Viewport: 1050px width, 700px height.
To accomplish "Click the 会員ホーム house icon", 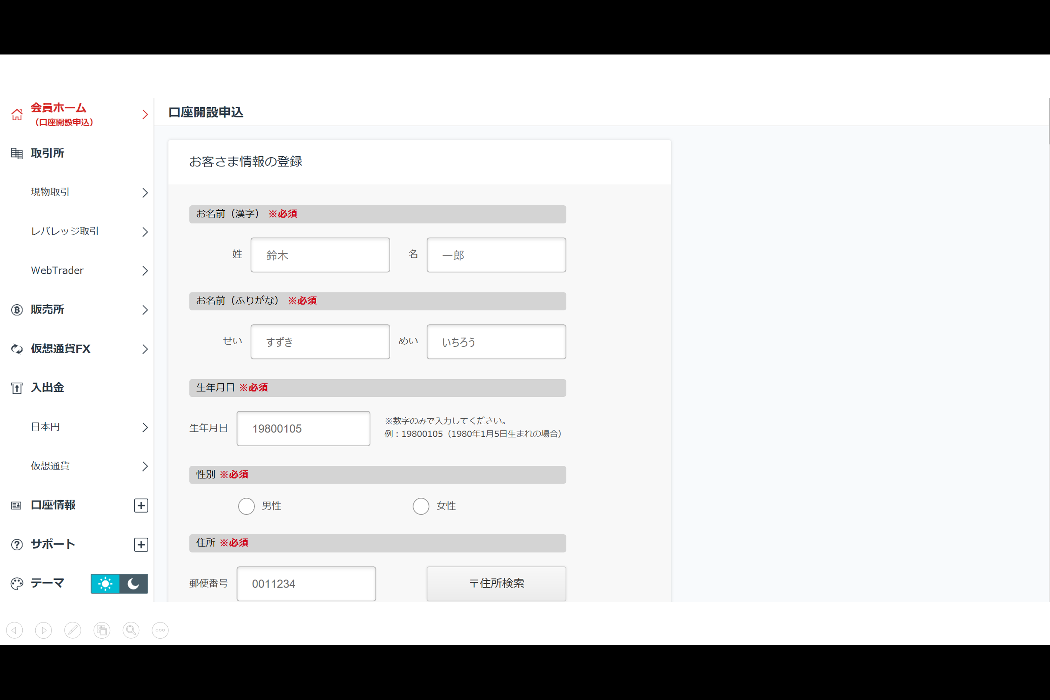I will tap(17, 114).
